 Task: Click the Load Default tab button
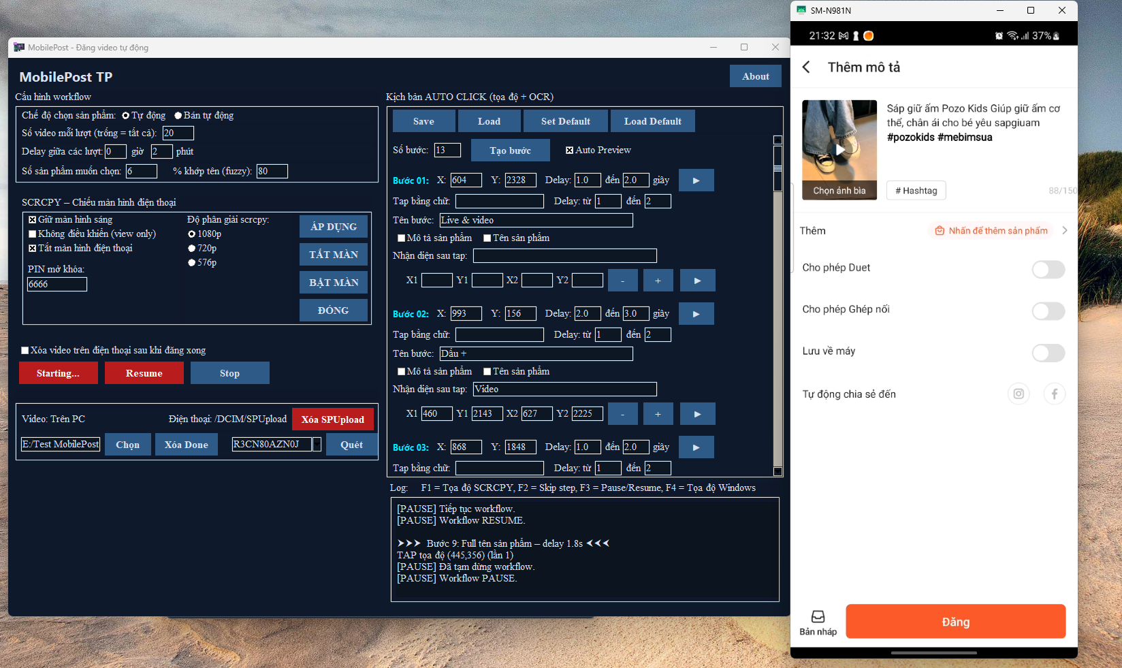click(652, 121)
